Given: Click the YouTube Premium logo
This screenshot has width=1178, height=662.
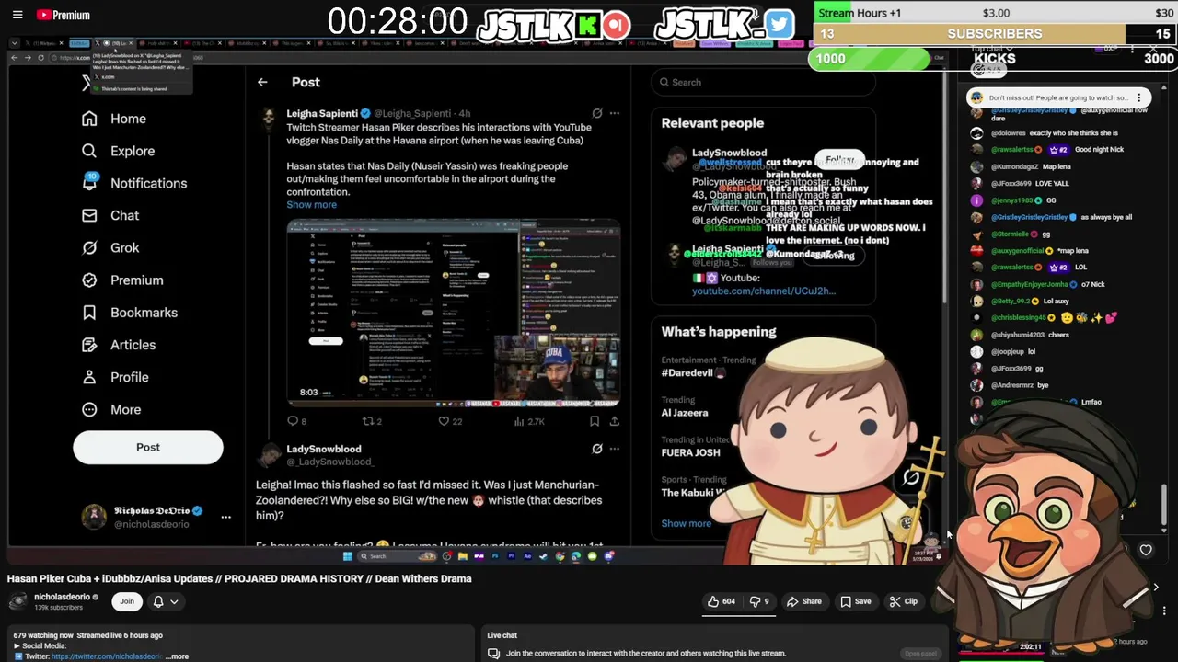Looking at the screenshot, I should click(64, 15).
